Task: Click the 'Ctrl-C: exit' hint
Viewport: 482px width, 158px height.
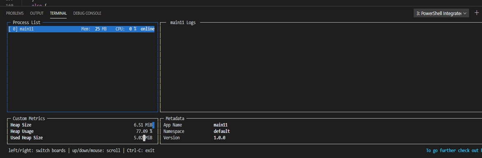Action: pyautogui.click(x=141, y=151)
